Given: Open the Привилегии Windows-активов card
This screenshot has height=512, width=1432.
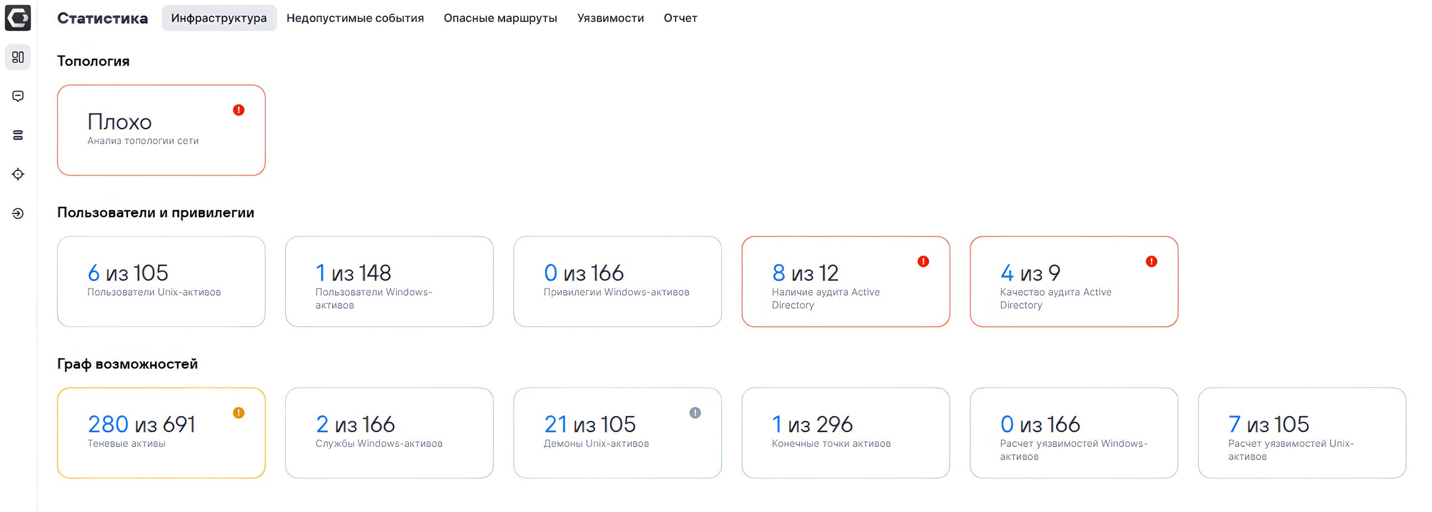Looking at the screenshot, I should [618, 282].
